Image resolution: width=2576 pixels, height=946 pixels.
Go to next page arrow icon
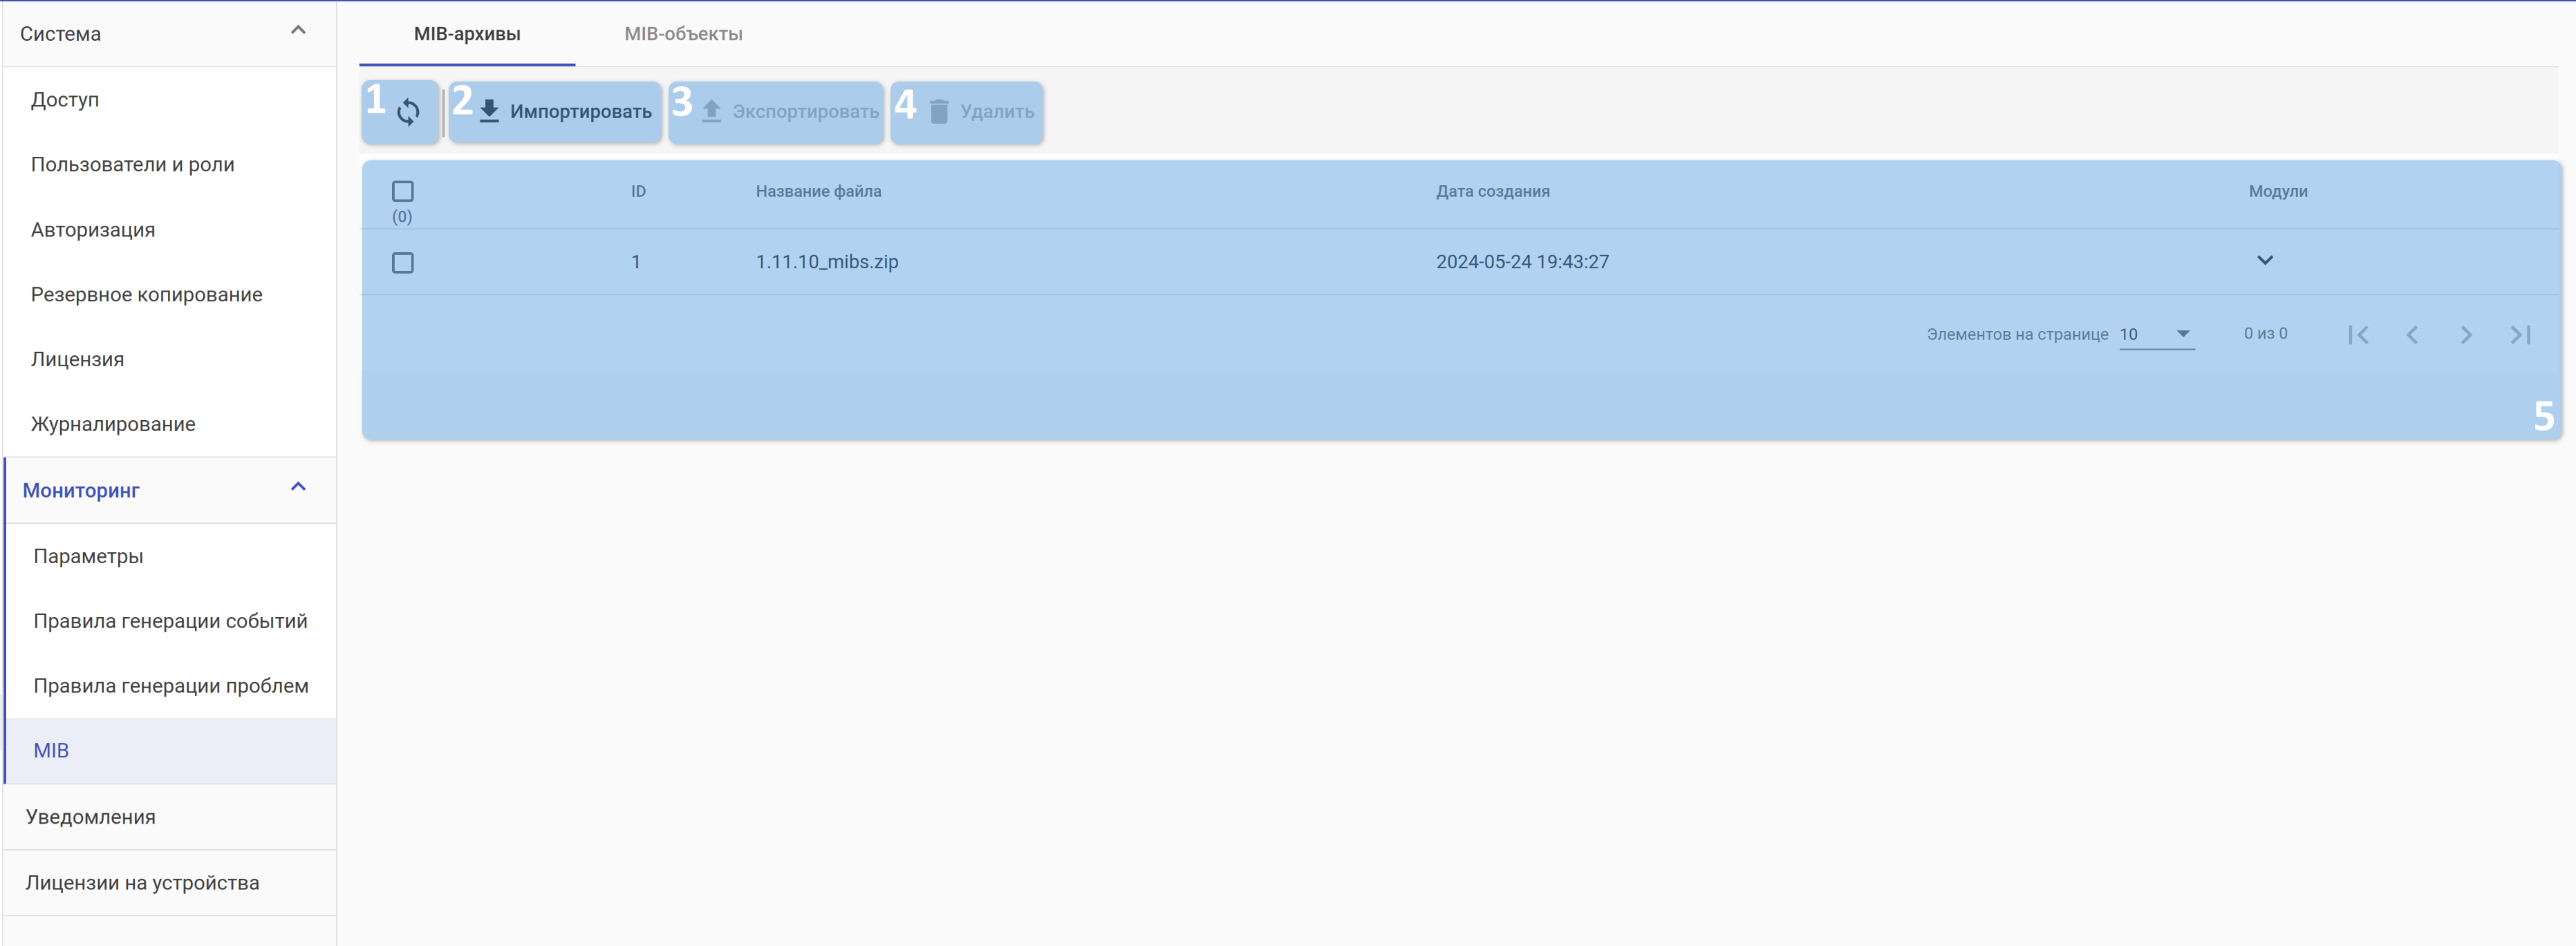pos(2465,335)
